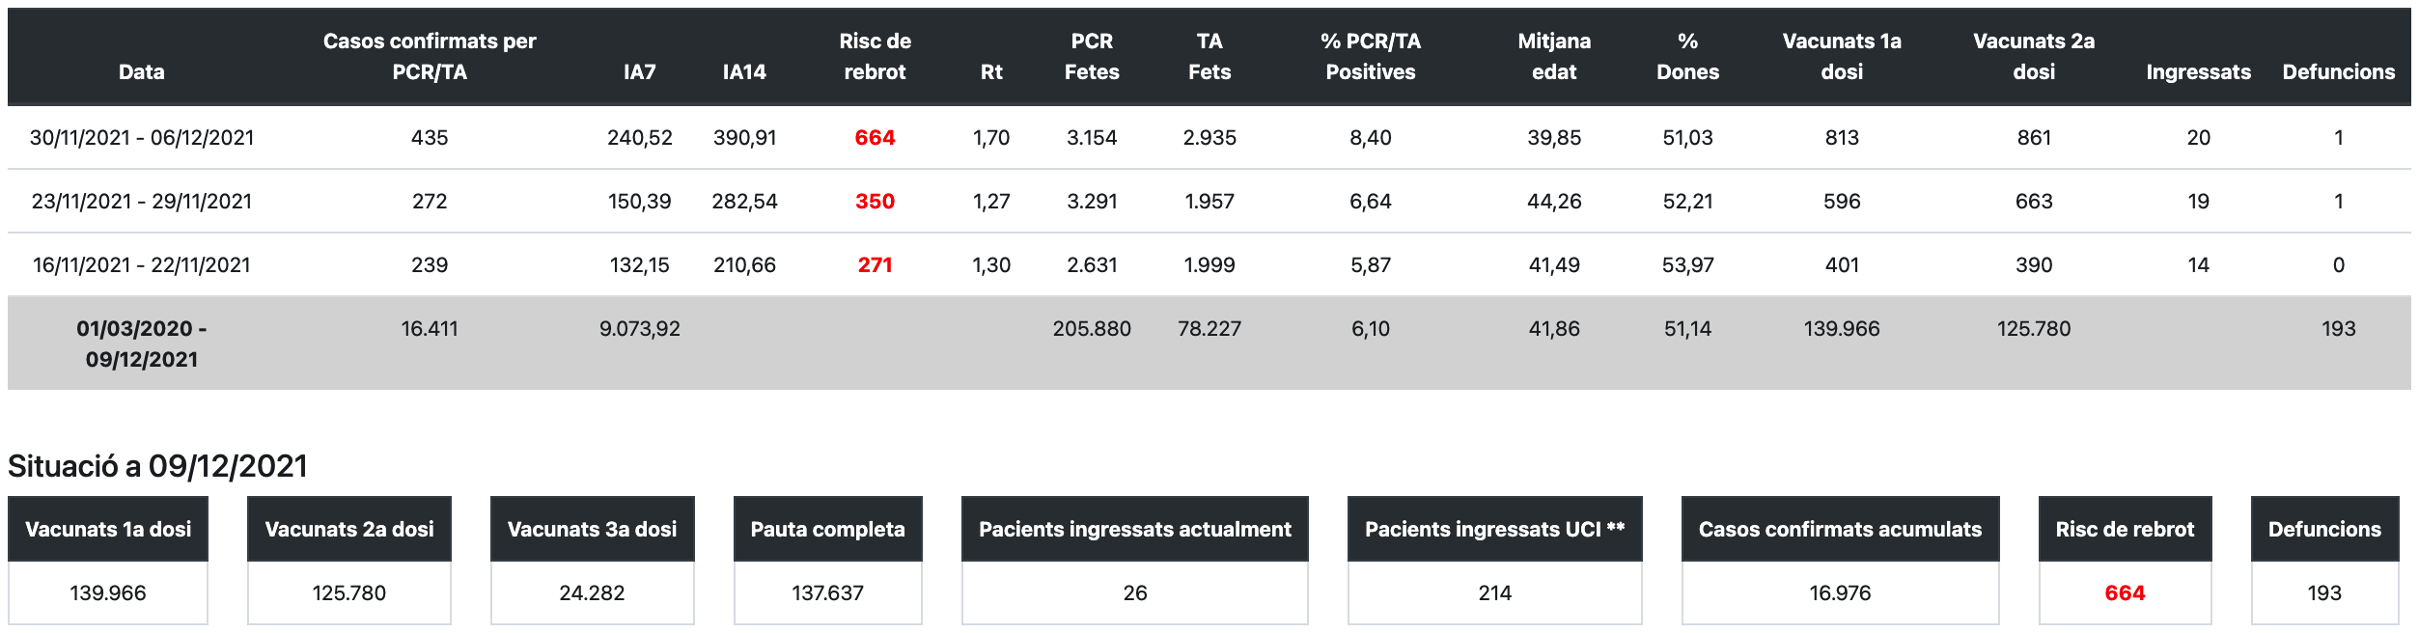Select the "Mitjana edat" column header

click(x=1554, y=56)
